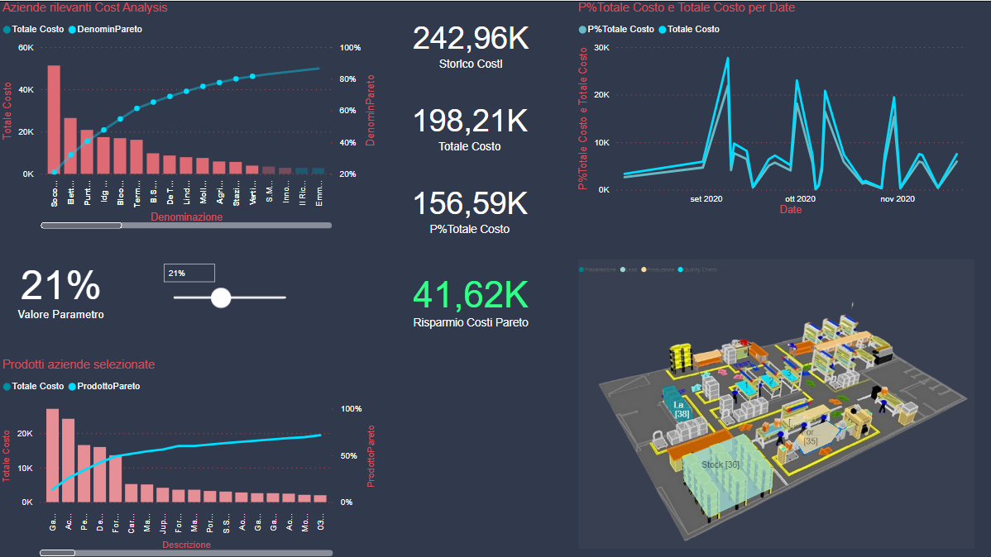Click the Risparmio Costi Pareto 41,62K card
The height and width of the screenshot is (557, 991).
tap(470, 303)
